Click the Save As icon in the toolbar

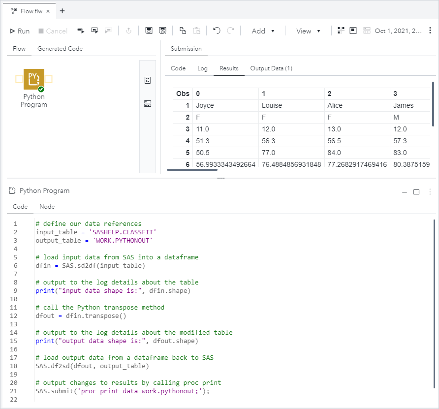pos(163,31)
